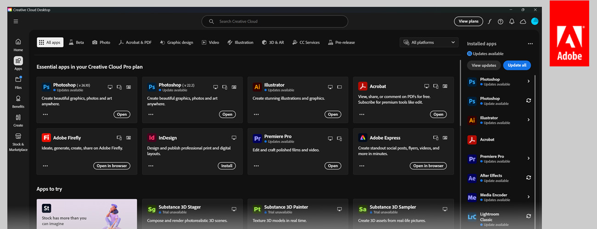
Task: Switch to the 3D & AR tab
Action: pos(273,42)
